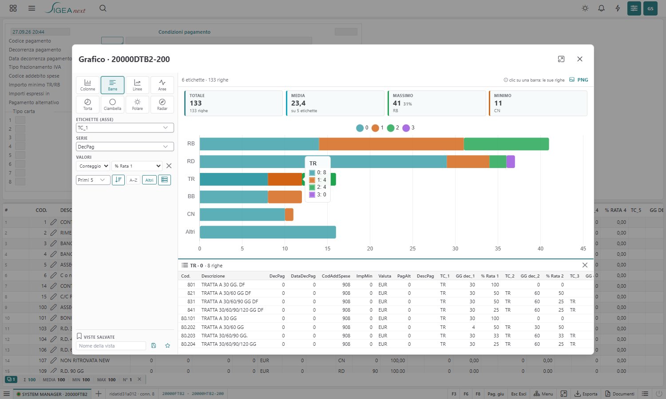Toggle the Altri grouping option
Viewport: 666px width, 399px height.
click(149, 180)
